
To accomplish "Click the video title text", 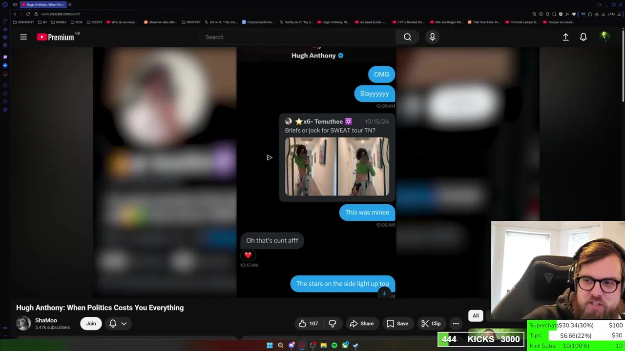I will (100, 308).
